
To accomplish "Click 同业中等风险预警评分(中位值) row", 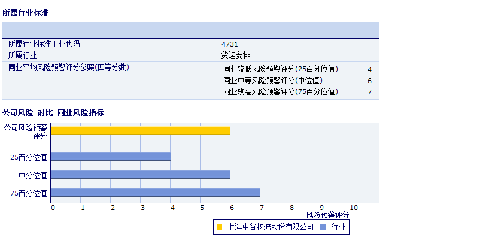I will (297, 81).
